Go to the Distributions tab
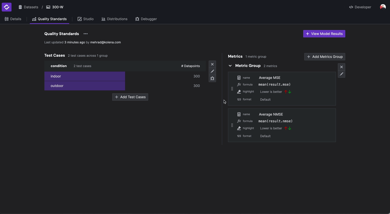This screenshot has width=390, height=214. [x=114, y=19]
